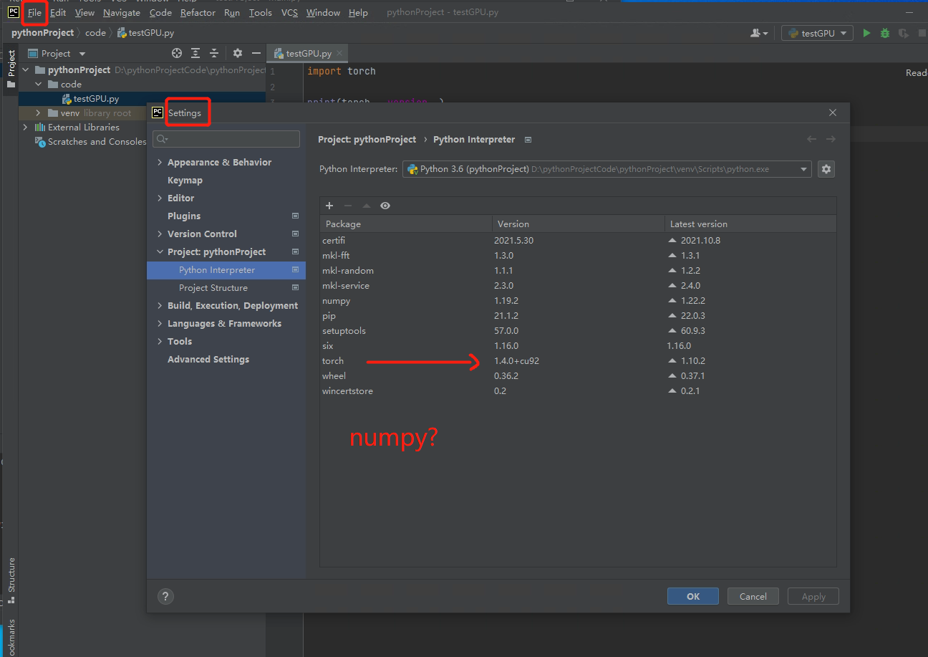Open the code-with-me users icon
Screen dimensions: 928x657
pyautogui.click(x=759, y=33)
